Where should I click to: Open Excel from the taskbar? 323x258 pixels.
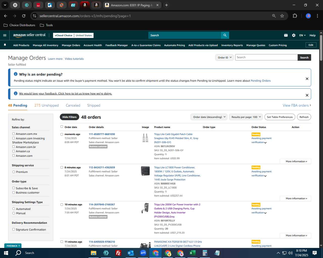pos(192,253)
